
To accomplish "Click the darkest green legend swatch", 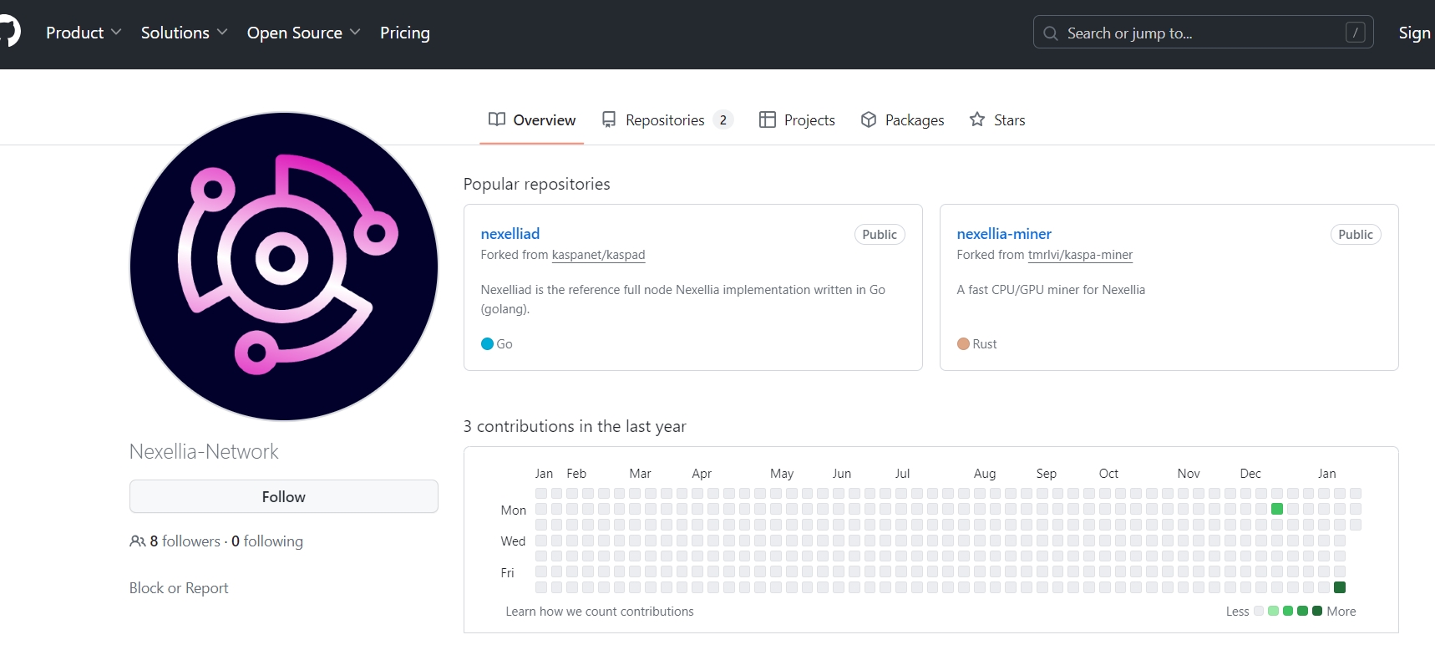I will tap(1317, 611).
